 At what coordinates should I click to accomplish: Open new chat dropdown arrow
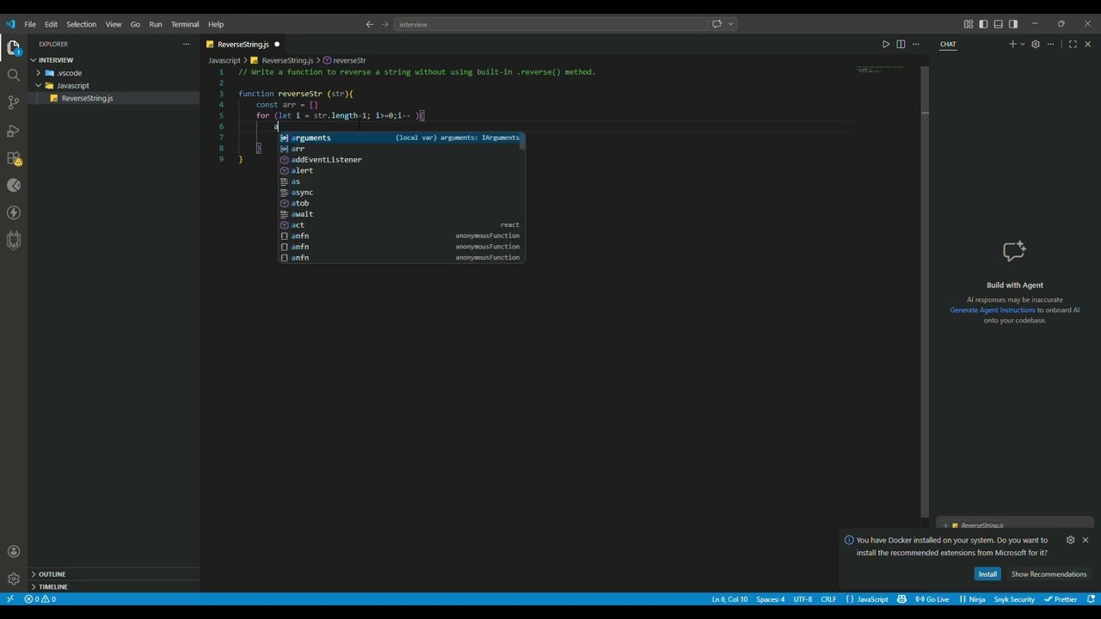click(x=1022, y=44)
